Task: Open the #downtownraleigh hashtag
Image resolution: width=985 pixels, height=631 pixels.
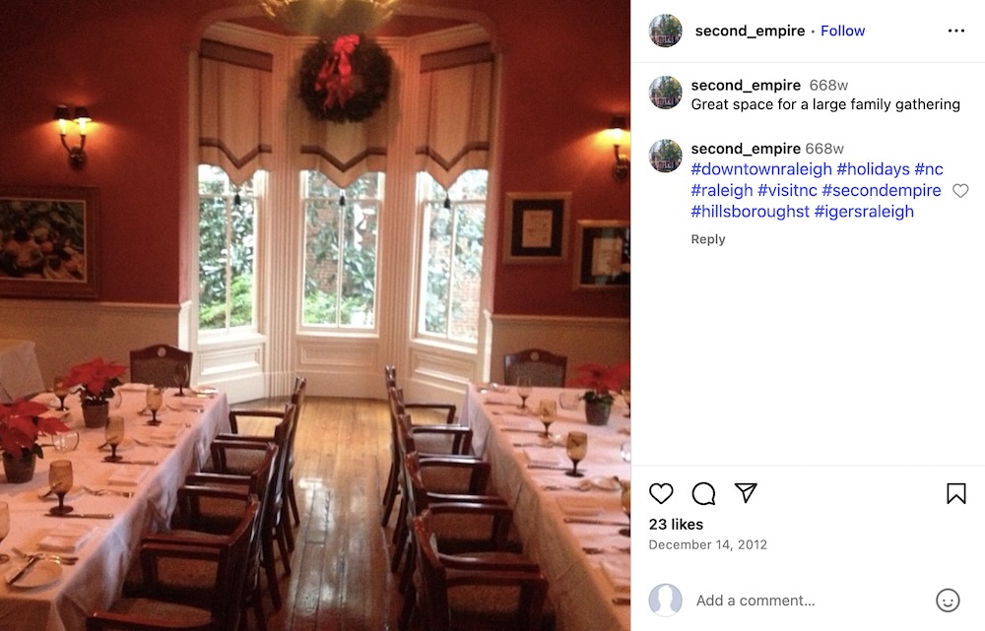Action: [x=761, y=169]
